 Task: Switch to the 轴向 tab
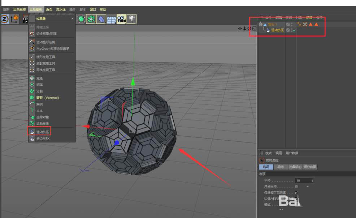[281, 167]
